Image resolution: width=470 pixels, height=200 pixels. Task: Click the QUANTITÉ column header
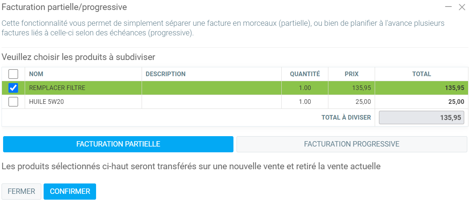305,74
